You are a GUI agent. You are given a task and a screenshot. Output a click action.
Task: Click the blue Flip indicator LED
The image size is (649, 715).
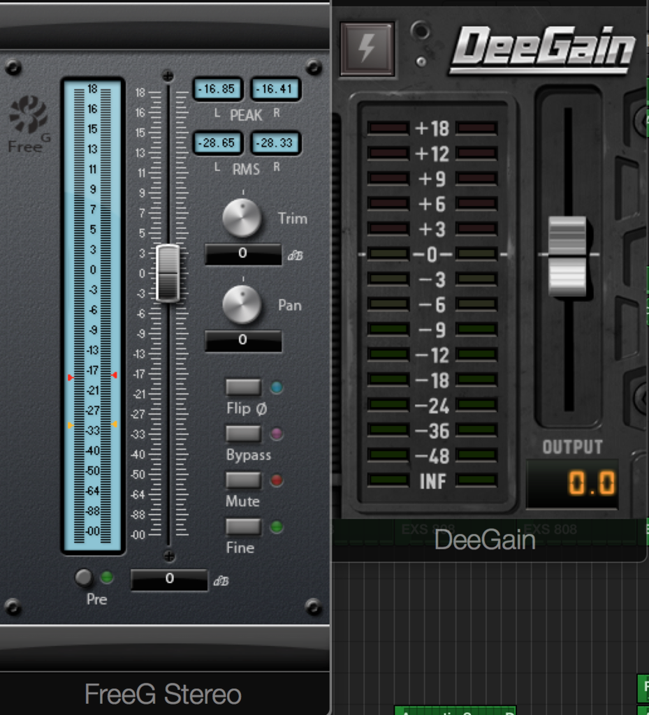[277, 387]
